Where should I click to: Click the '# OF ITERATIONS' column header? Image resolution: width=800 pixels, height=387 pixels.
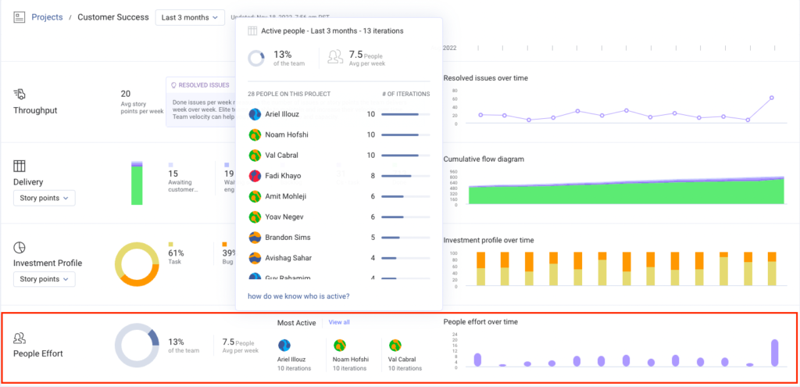point(406,94)
